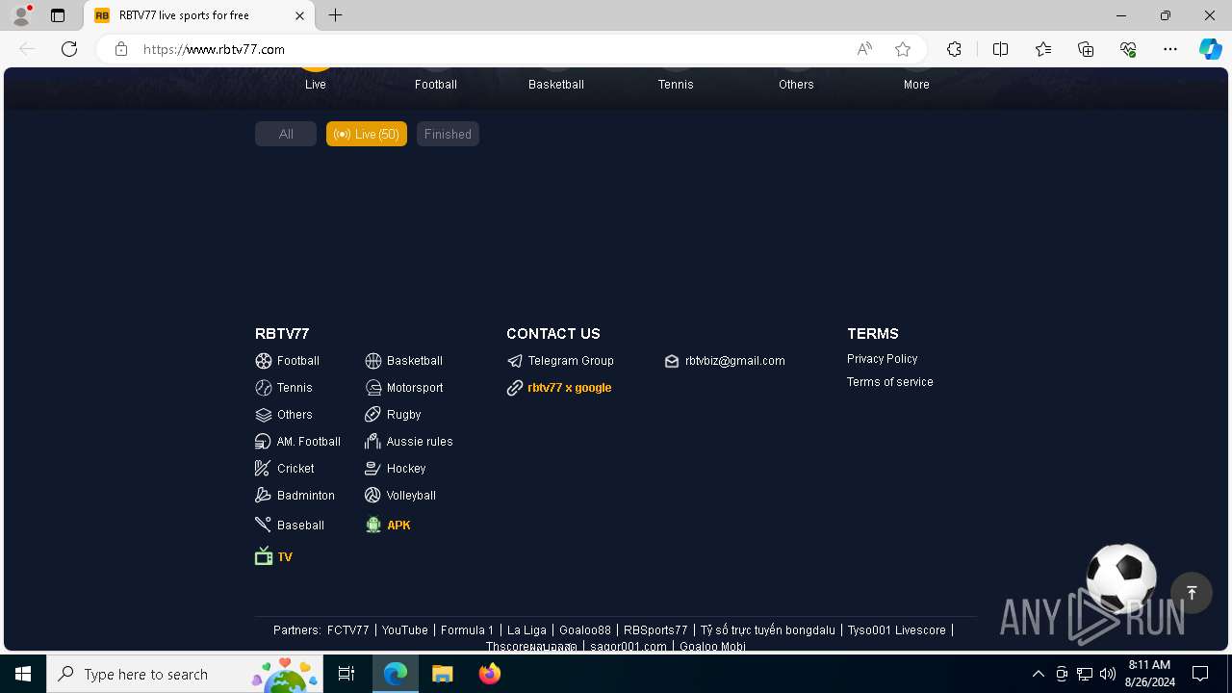
Task: Open browser Extensions icon
Action: coord(954,49)
